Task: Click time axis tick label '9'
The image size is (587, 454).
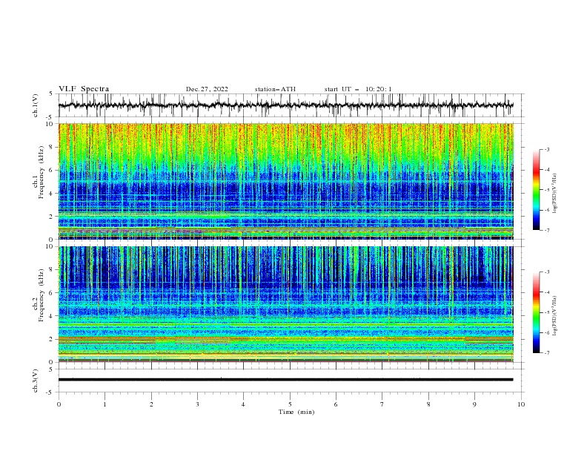Action: pyautogui.click(x=474, y=404)
